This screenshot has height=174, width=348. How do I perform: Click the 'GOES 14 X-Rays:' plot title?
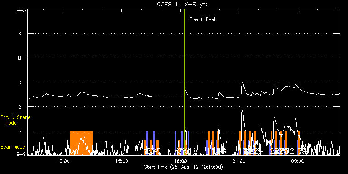pos(182,5)
